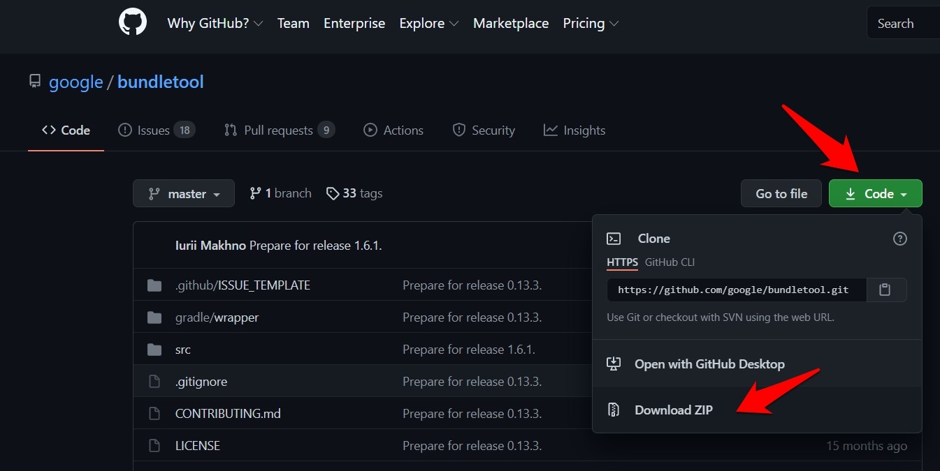Screen dimensions: 940x471
Task: Select the HTTPS clone tab
Action: tap(622, 262)
